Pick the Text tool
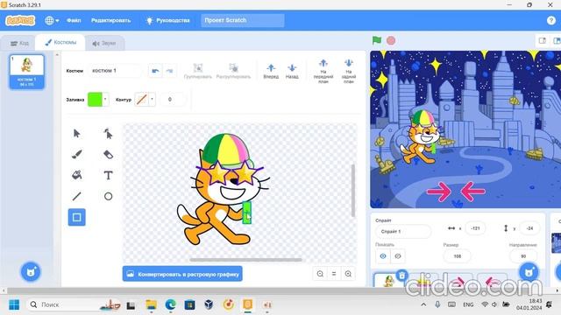This screenshot has height=315, width=561. pos(108,175)
